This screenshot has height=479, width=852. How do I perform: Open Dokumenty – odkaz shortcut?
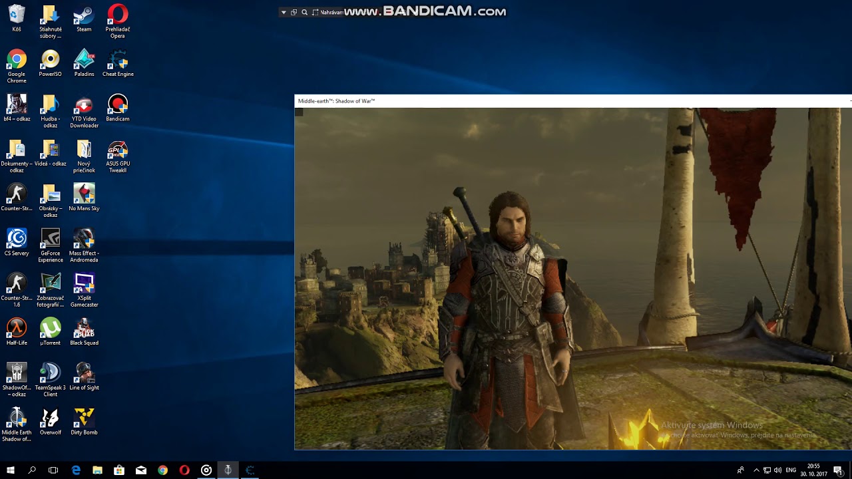click(17, 156)
